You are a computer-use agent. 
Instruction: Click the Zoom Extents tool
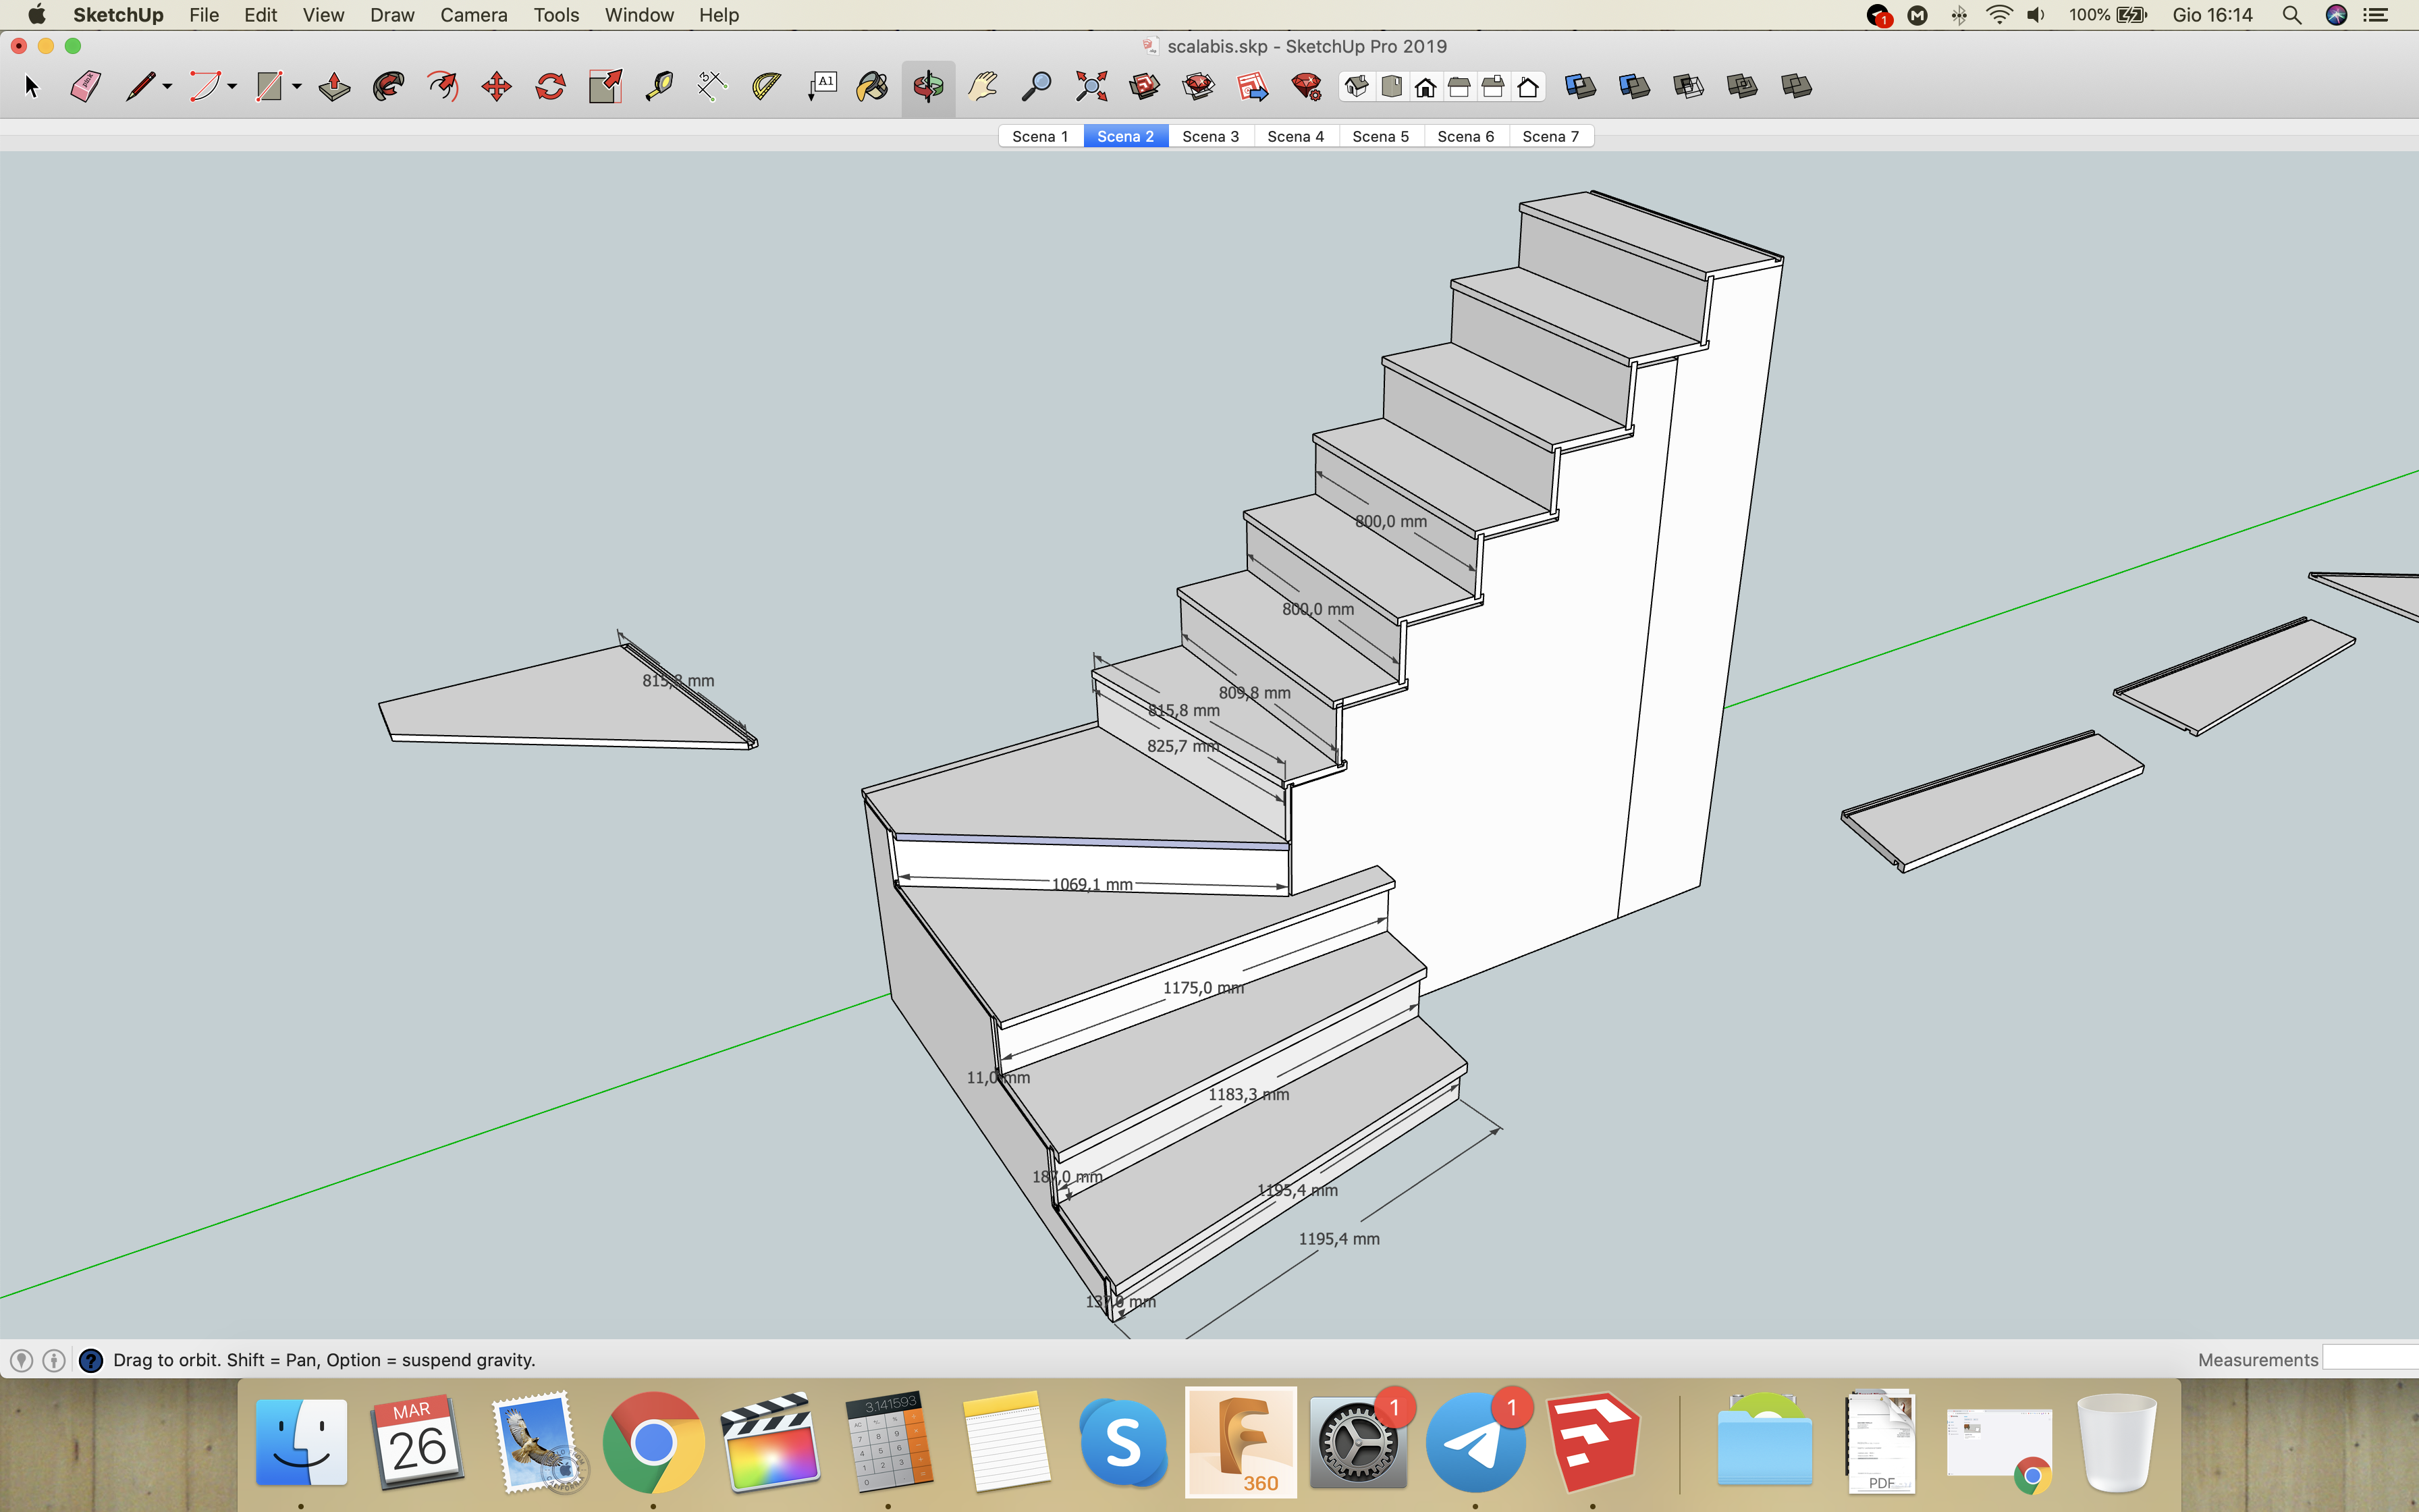(1091, 87)
